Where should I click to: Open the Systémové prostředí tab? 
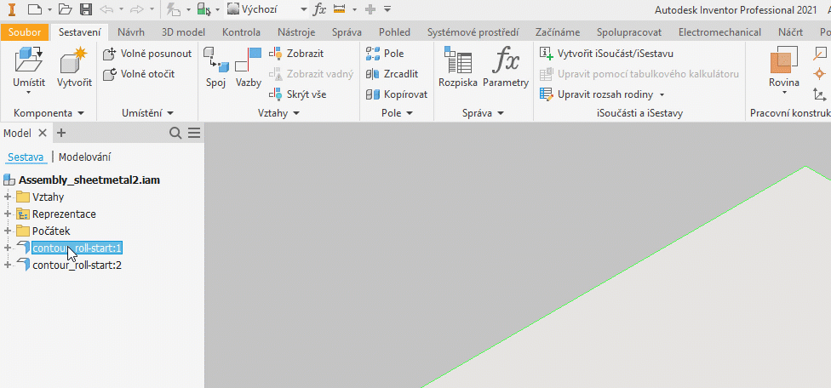[x=473, y=32]
